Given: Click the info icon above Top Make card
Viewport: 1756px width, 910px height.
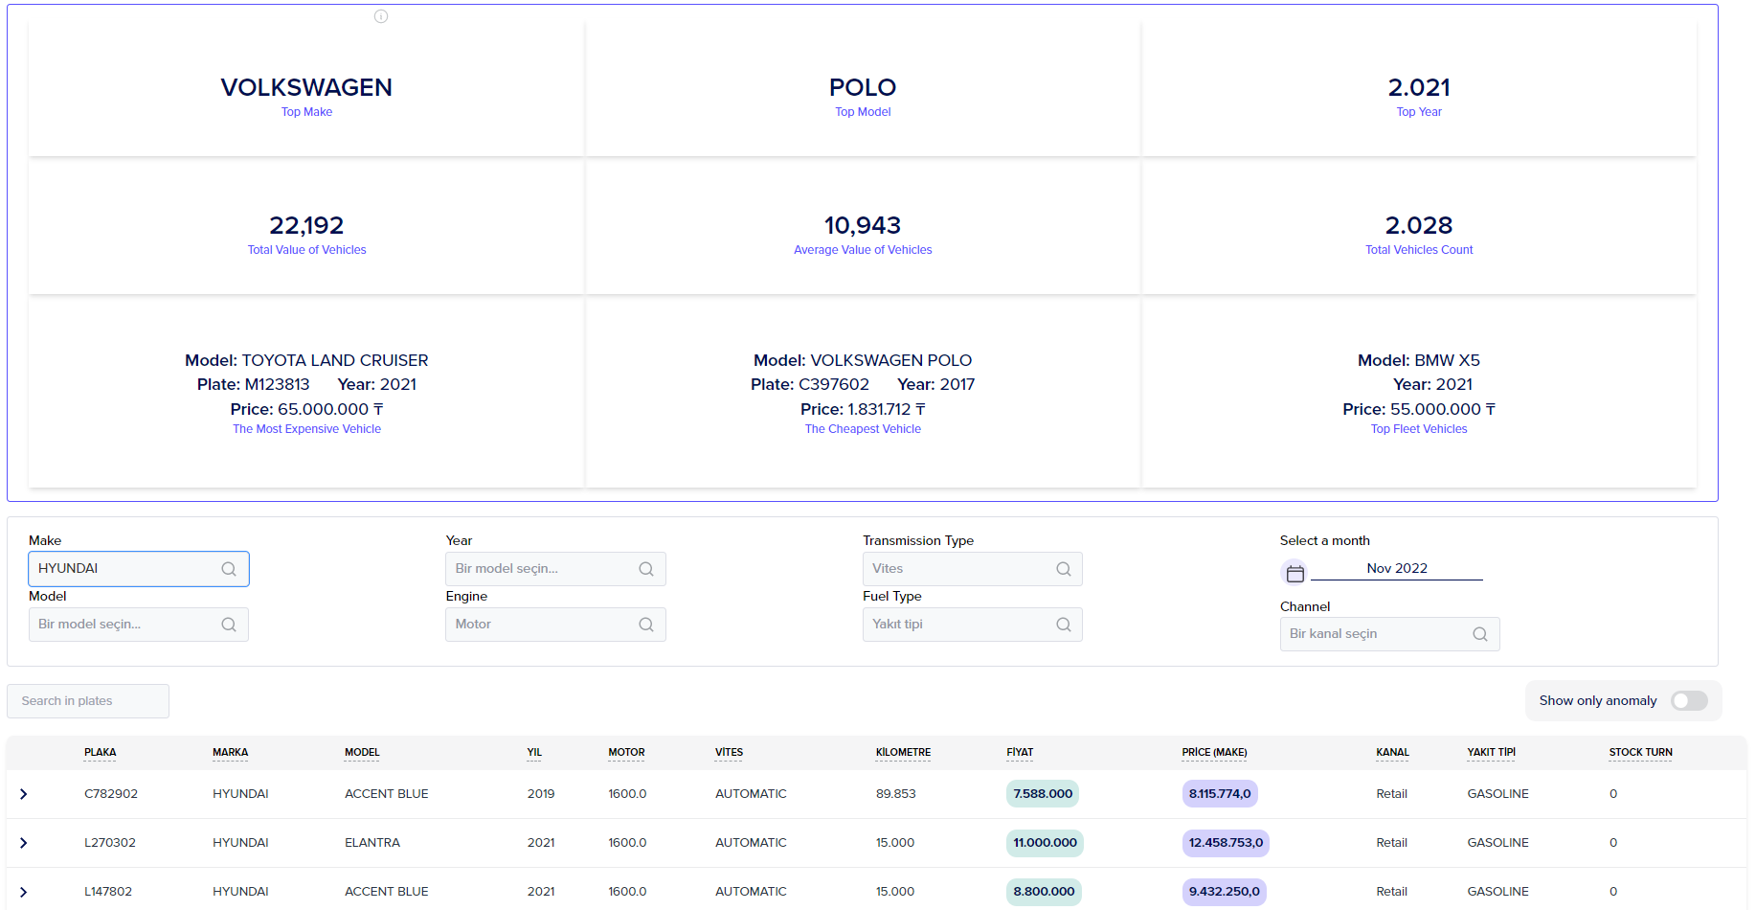Looking at the screenshot, I should [x=381, y=16].
